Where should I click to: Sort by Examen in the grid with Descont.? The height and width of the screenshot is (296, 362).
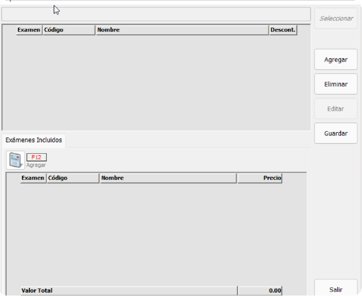(29, 30)
